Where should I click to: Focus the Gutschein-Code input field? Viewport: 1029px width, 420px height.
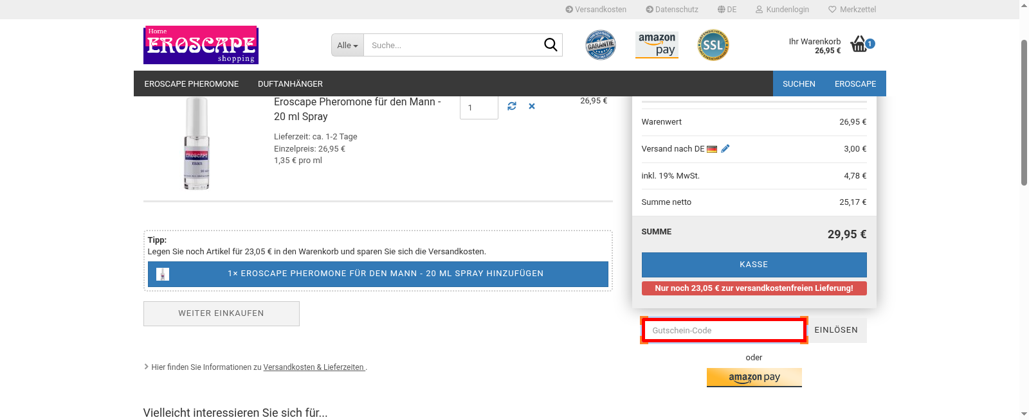pyautogui.click(x=724, y=330)
